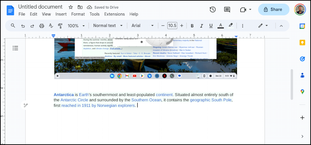311x145 pixels.
Task: Star the Untitled document
Action: tap(71, 7)
